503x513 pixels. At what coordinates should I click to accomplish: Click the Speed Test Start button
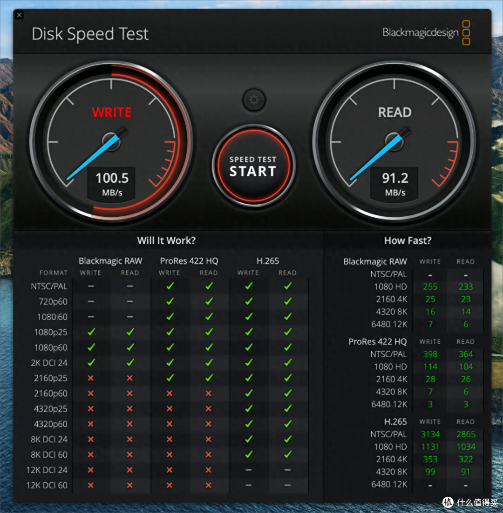tap(253, 166)
